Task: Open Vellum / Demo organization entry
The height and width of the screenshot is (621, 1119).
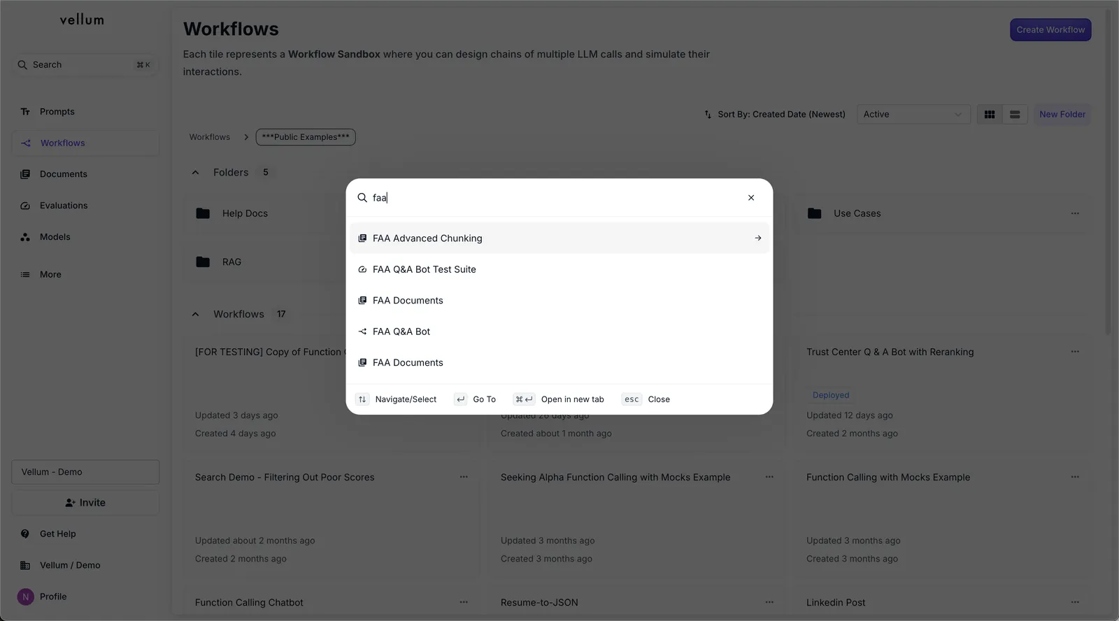Action: pos(85,565)
